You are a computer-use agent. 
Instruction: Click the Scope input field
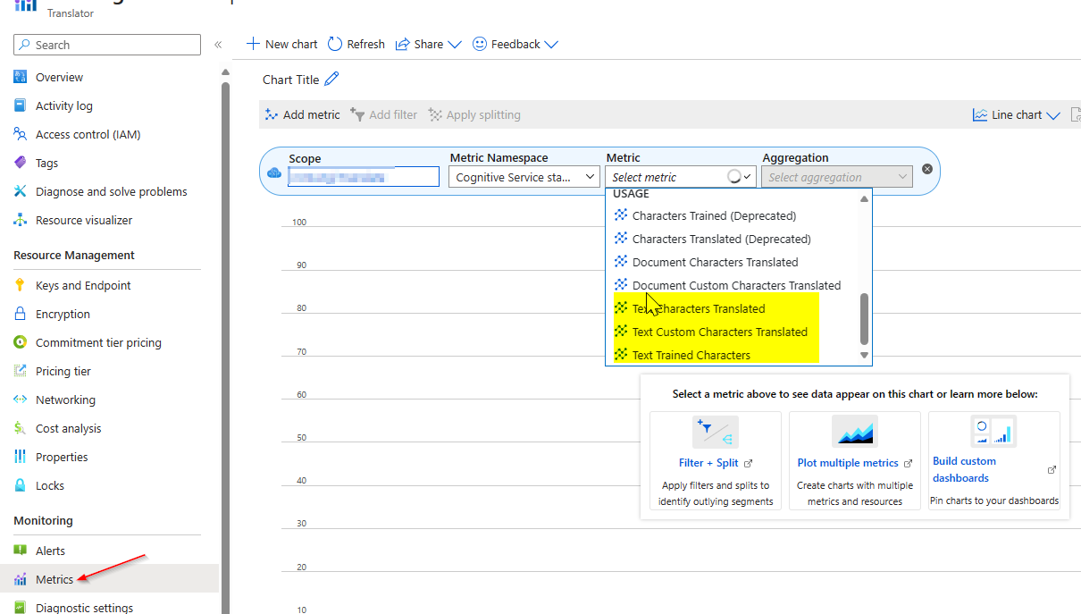pyautogui.click(x=364, y=177)
